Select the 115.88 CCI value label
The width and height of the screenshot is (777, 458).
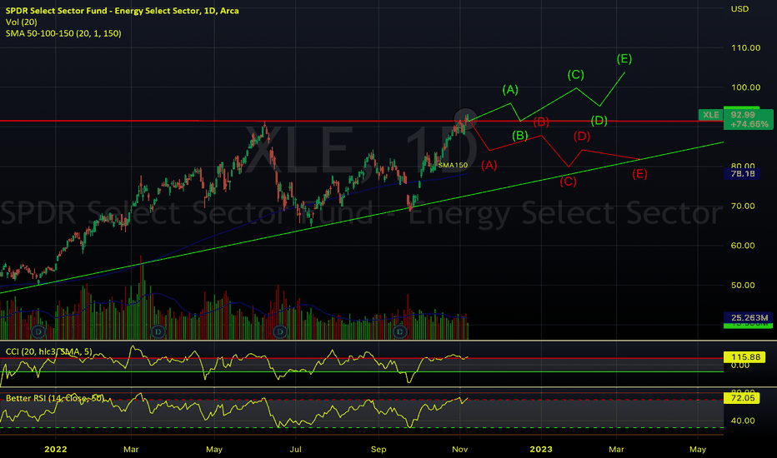click(x=744, y=357)
